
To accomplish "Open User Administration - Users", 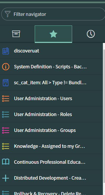I will point(51,99).
